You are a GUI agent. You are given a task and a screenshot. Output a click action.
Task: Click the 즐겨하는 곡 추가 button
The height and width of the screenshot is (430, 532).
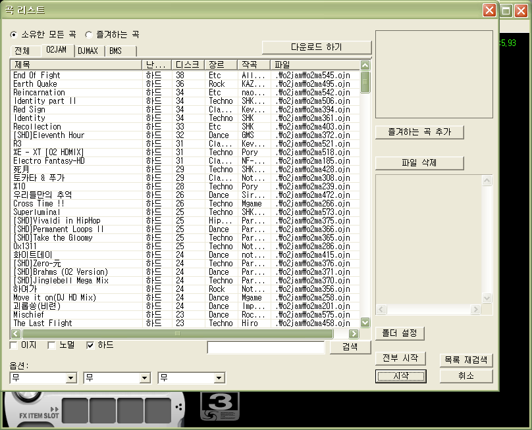(419, 131)
